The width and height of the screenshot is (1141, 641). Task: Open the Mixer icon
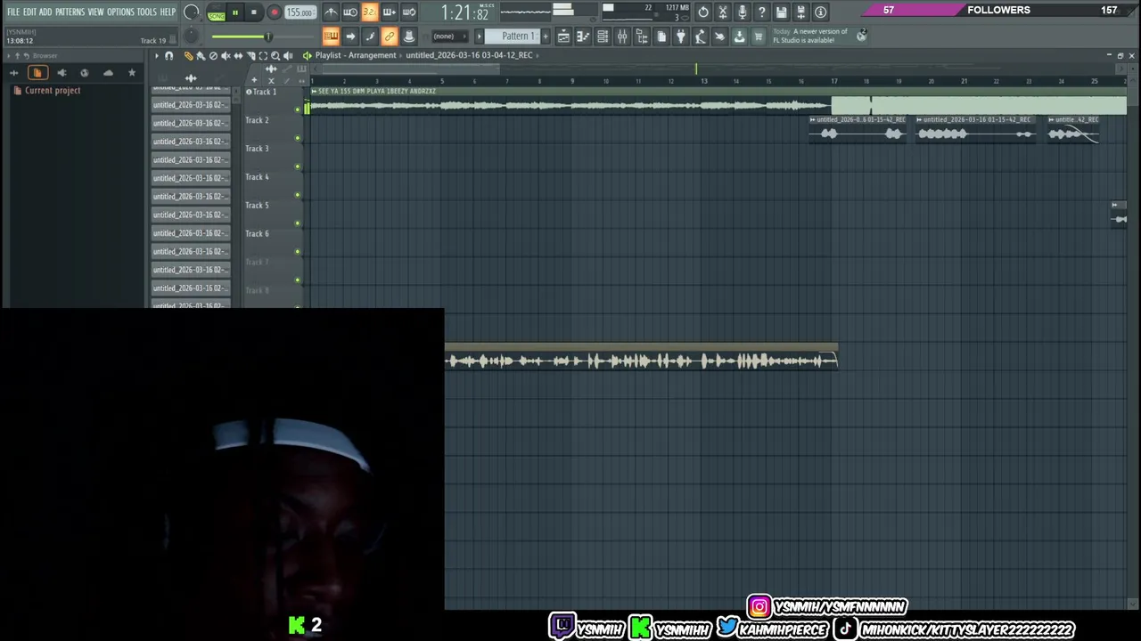click(x=622, y=37)
